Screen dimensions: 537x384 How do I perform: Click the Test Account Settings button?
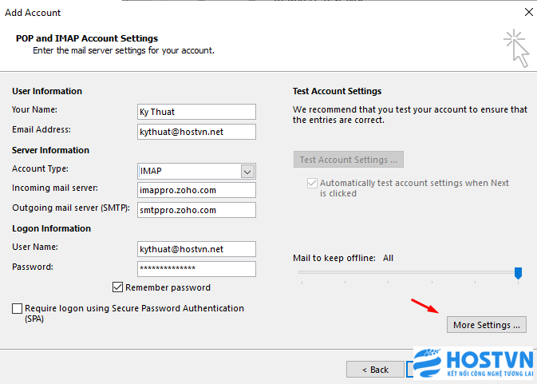click(x=349, y=160)
